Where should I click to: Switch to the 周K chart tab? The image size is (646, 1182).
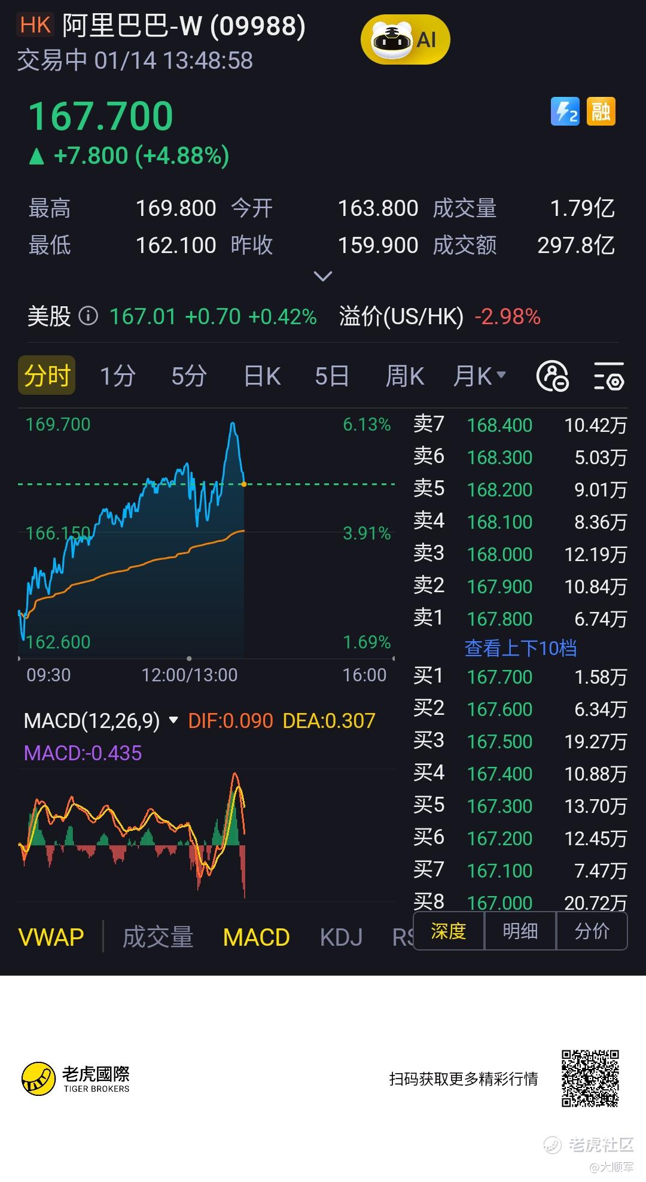coord(405,376)
